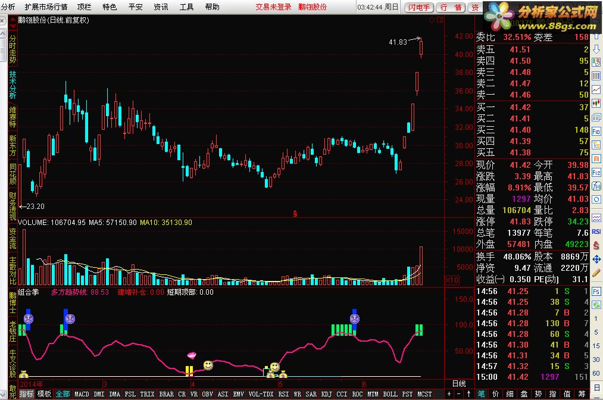Open the '扩展市场行情' menu
This screenshot has width=603, height=400.
tap(46, 7)
